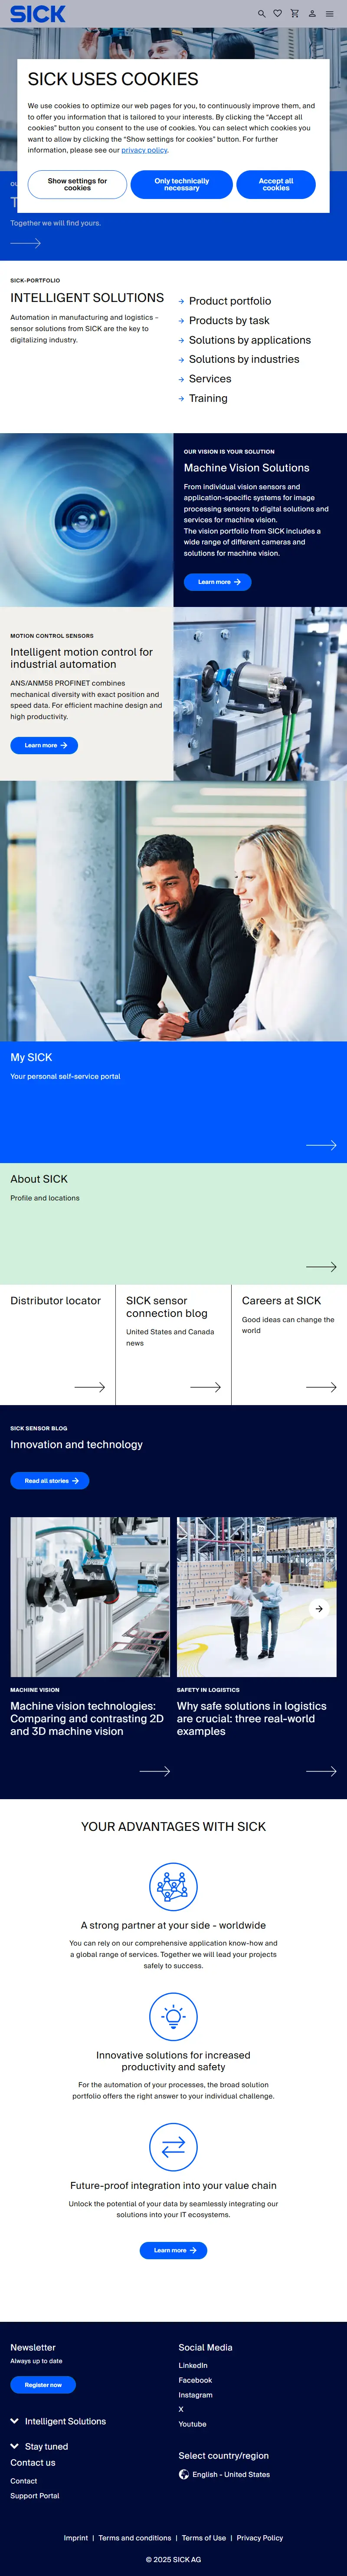Open the user account icon

[312, 14]
